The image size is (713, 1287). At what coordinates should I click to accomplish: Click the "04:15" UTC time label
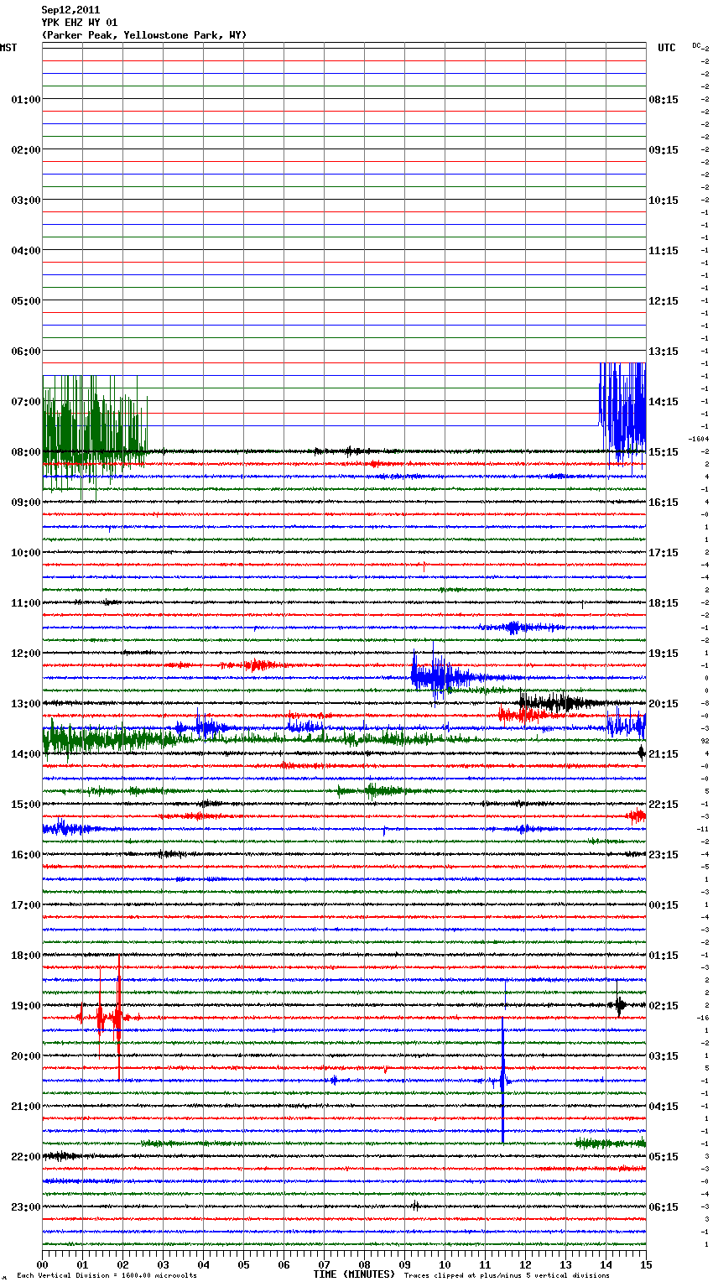(664, 1107)
